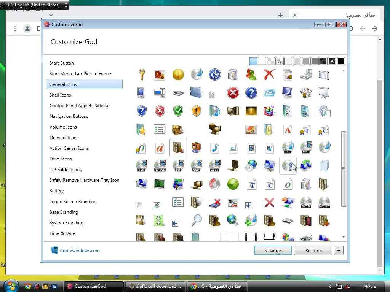
Task: Visit the door2windows.com link
Action: 80,251
